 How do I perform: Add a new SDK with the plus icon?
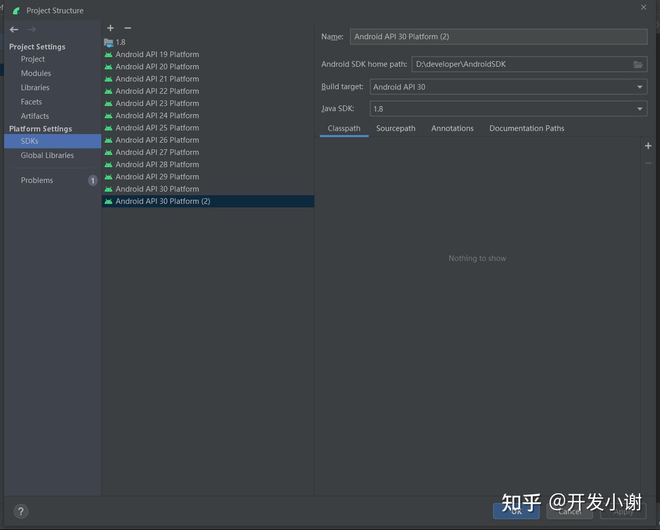click(111, 28)
